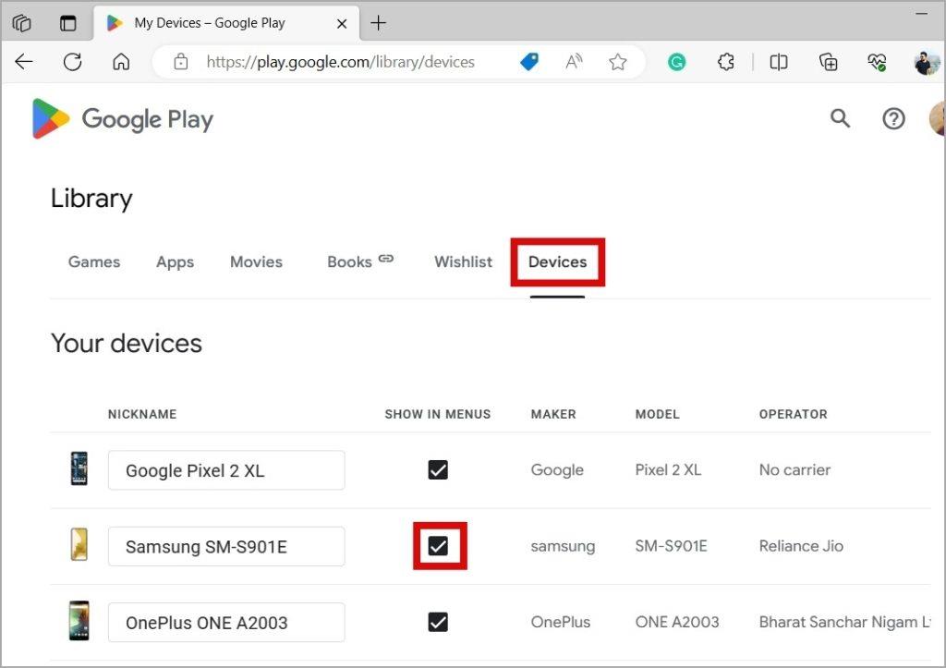Select the My Devices browser tab
This screenshot has height=668, width=946.
tap(226, 23)
